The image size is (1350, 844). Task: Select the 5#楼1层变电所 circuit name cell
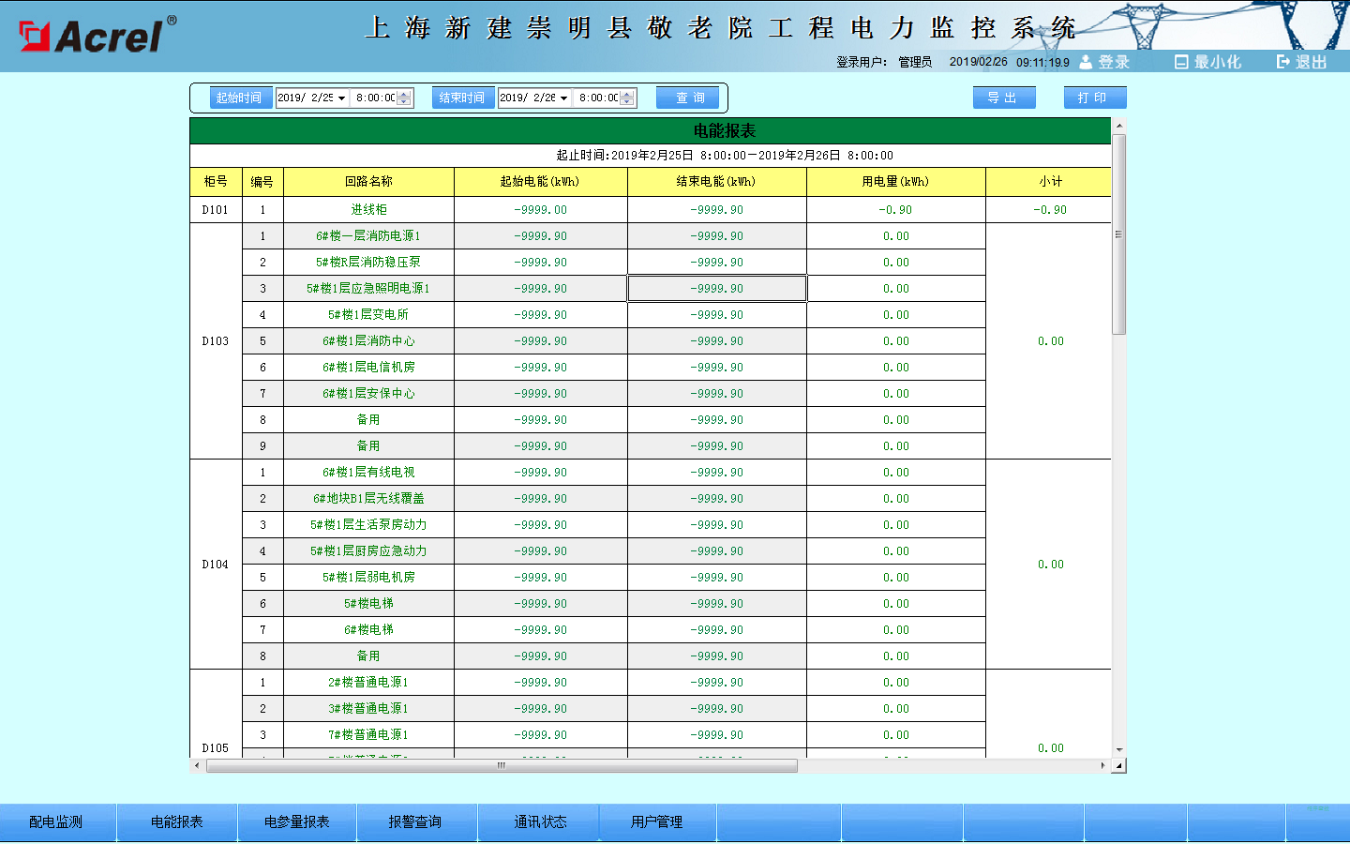[368, 315]
